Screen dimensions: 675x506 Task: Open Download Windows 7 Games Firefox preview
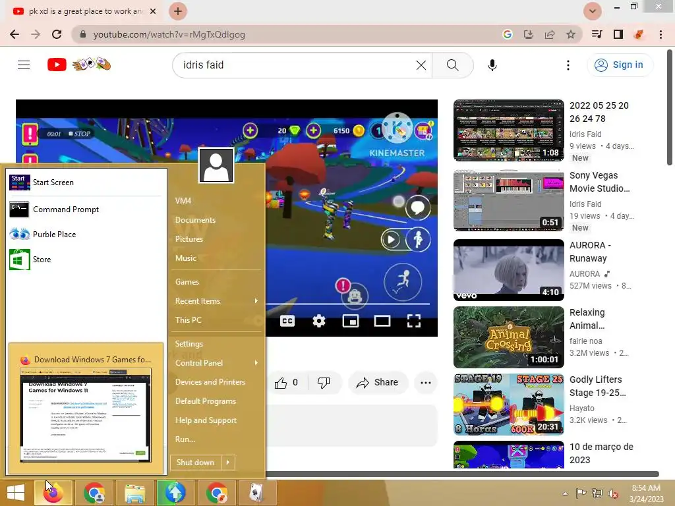86,408
